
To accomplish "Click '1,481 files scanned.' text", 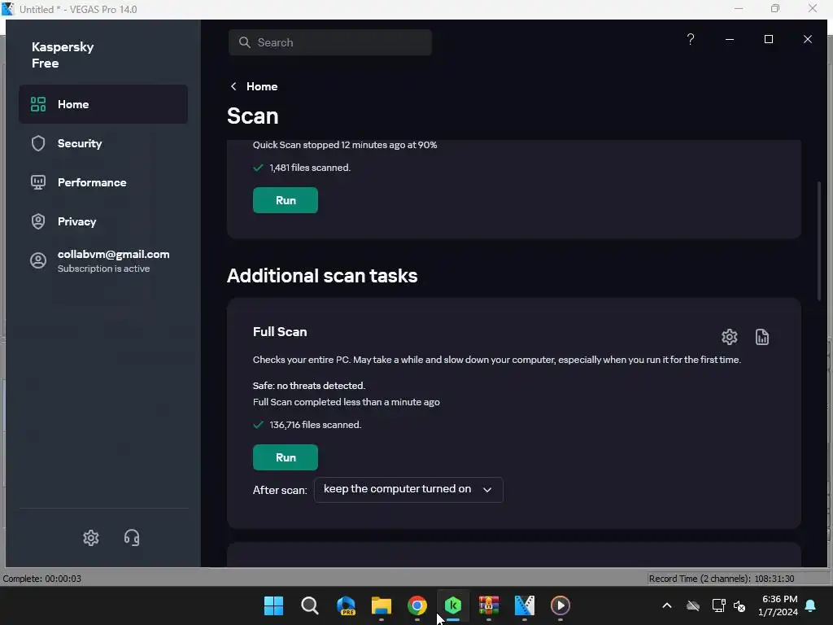I will tap(310, 168).
